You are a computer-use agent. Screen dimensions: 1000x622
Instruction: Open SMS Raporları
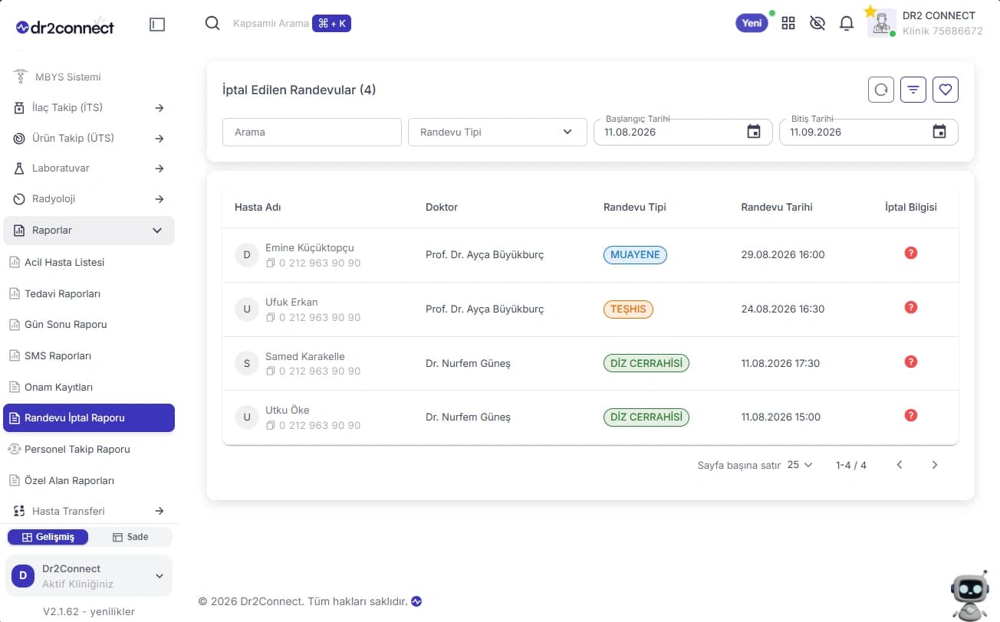click(x=89, y=355)
